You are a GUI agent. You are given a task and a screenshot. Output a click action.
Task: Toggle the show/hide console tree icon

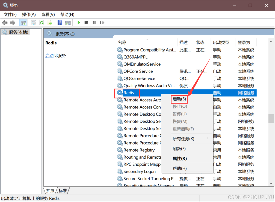pos(23,23)
